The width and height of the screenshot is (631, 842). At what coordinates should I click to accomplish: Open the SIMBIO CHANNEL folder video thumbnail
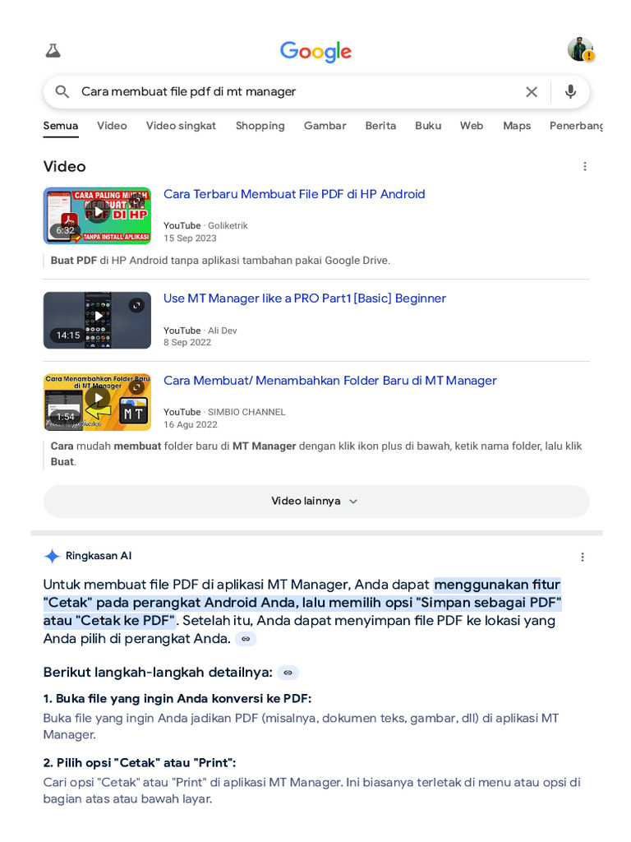coord(97,402)
